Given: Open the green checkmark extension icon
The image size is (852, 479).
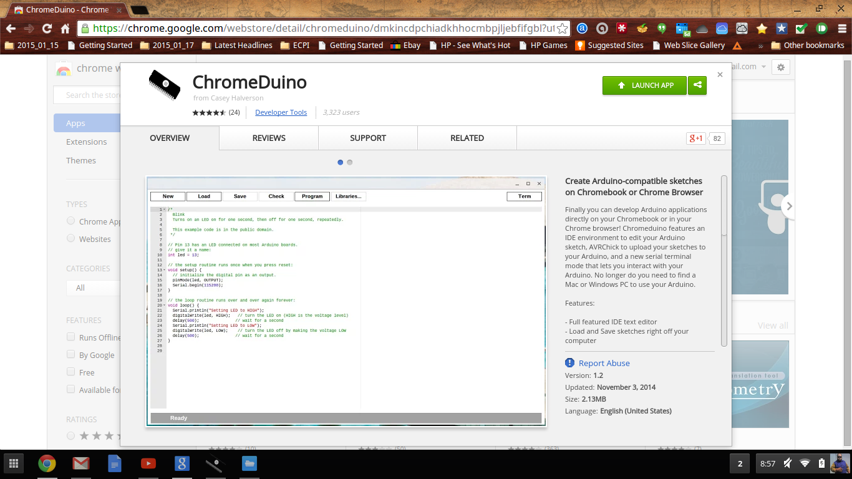Looking at the screenshot, I should 801,29.
